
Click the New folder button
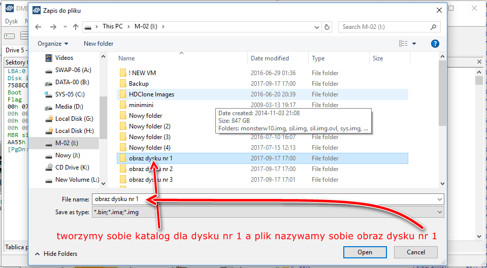99,44
